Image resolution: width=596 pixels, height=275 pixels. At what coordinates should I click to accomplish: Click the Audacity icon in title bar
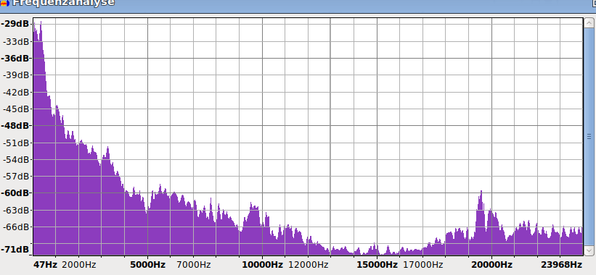tap(4, 2)
